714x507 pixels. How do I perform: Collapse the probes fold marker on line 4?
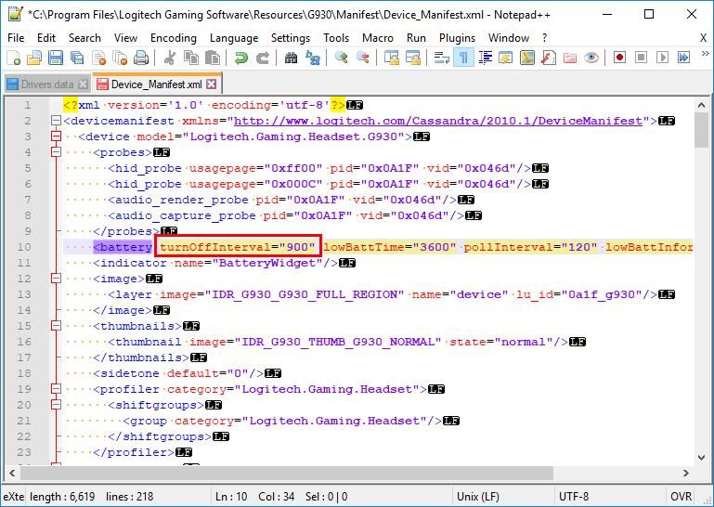[56, 152]
